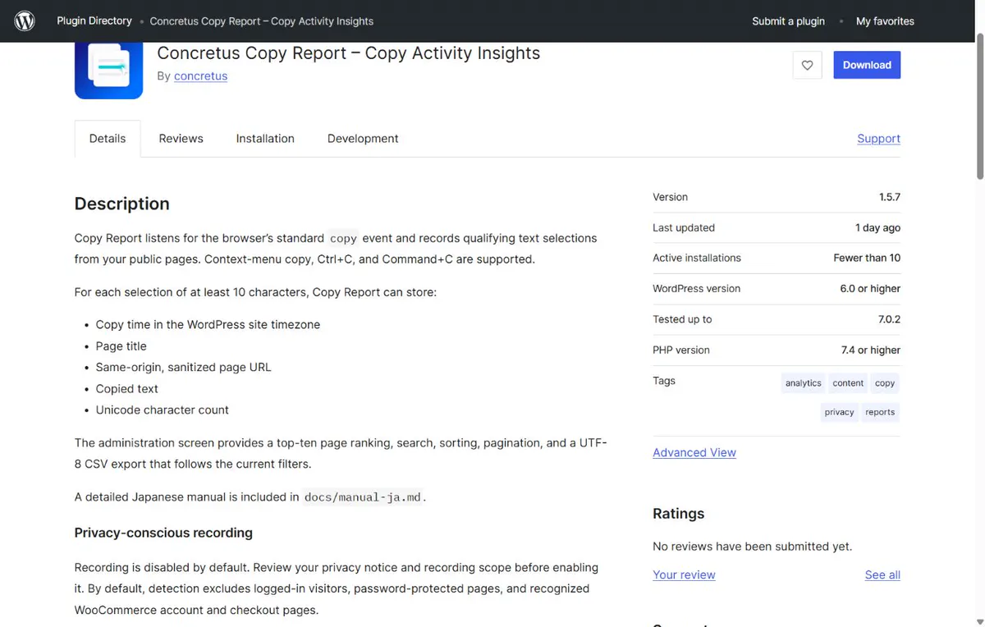Screen dimensions: 985x627
Task: Click the WordPress logo icon
Action: click(x=25, y=21)
